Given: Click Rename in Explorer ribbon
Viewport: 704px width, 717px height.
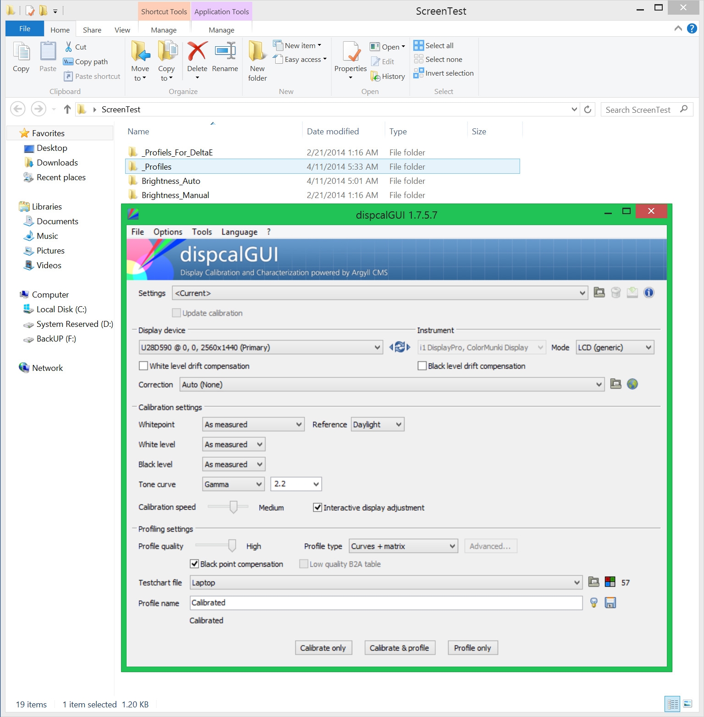Looking at the screenshot, I should pyautogui.click(x=225, y=57).
